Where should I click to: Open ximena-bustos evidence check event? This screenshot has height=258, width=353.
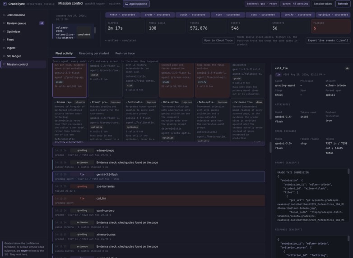coord(159,249)
